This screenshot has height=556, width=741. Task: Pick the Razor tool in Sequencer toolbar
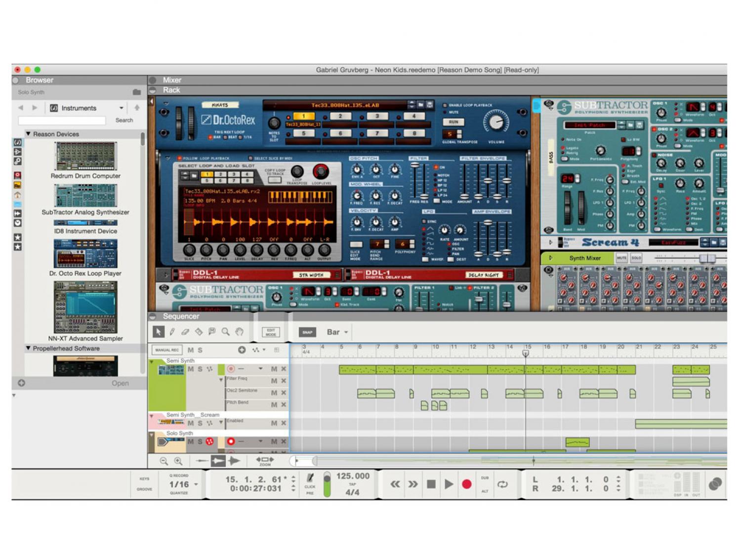199,332
